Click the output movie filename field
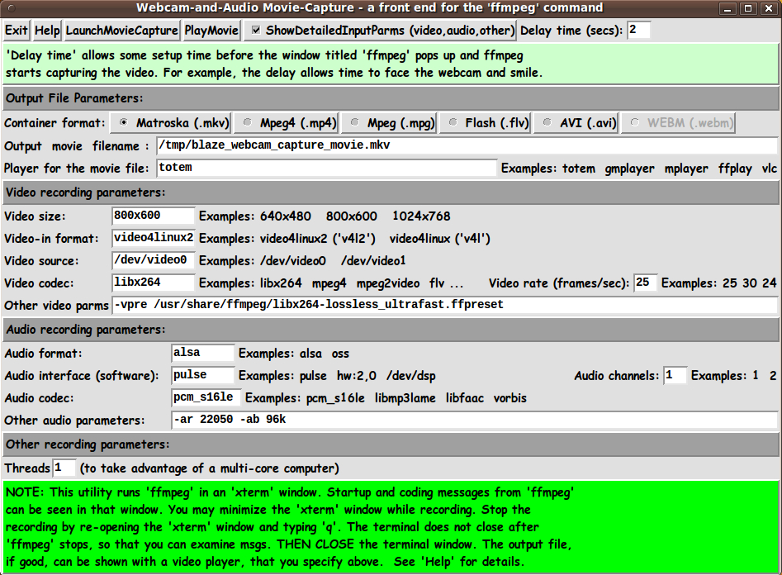The height and width of the screenshot is (575, 782). coord(467,145)
